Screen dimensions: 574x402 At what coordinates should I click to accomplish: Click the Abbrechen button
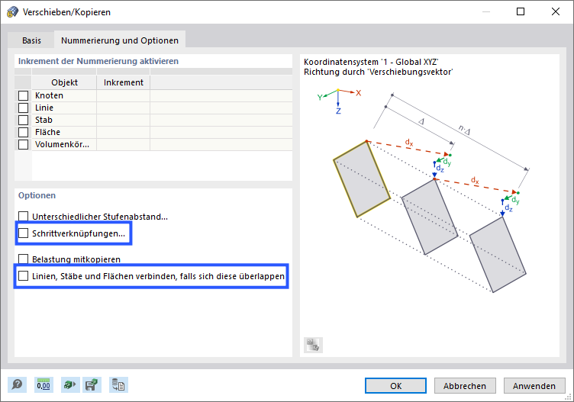(465, 385)
